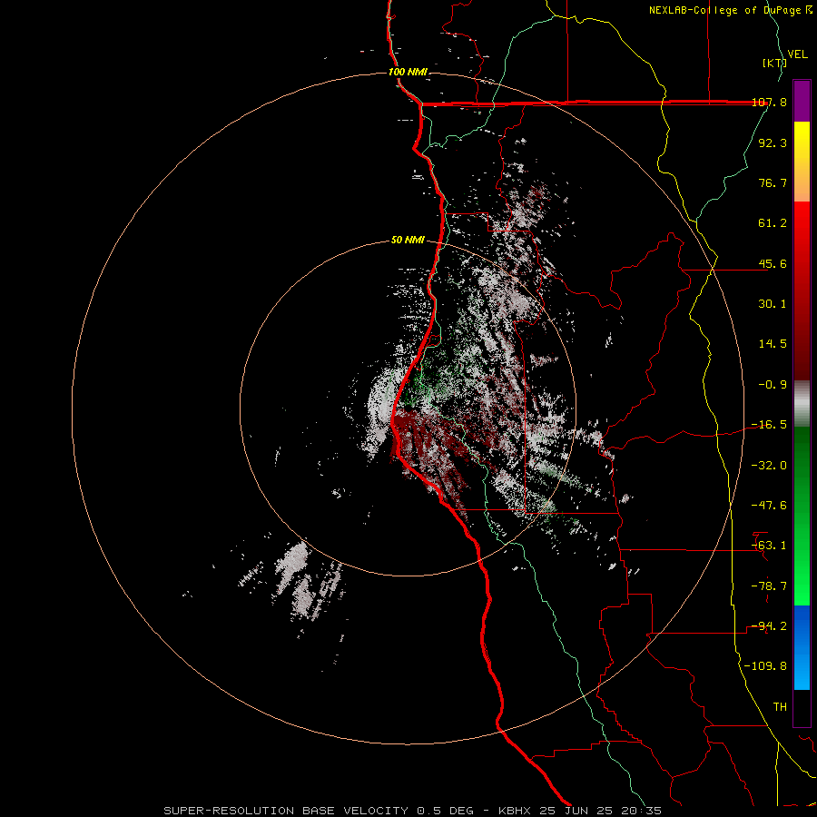
Task: Pick the black TH segment of the color bar
Action: [x=802, y=708]
